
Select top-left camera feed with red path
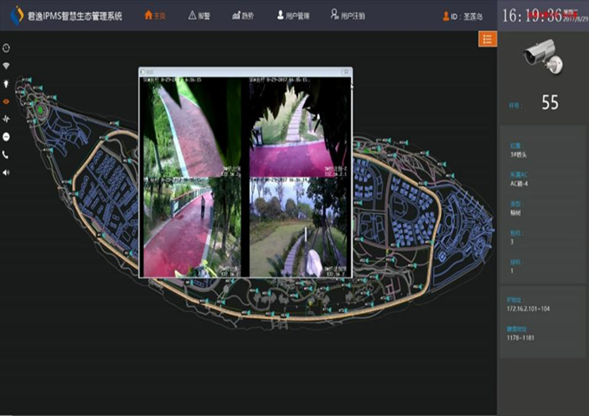point(191,127)
